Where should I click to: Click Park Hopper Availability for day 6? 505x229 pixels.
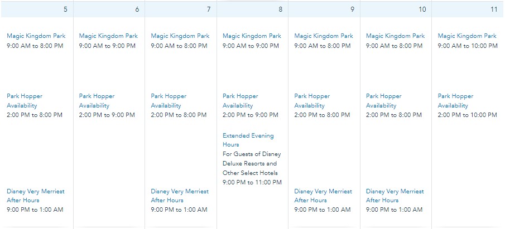(97, 101)
